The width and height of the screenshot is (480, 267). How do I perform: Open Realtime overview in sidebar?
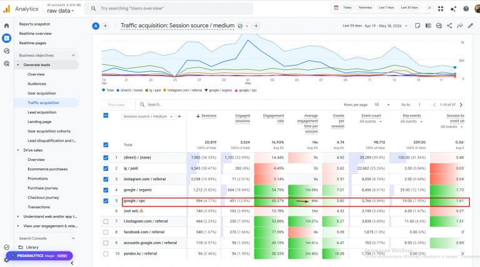click(x=35, y=33)
